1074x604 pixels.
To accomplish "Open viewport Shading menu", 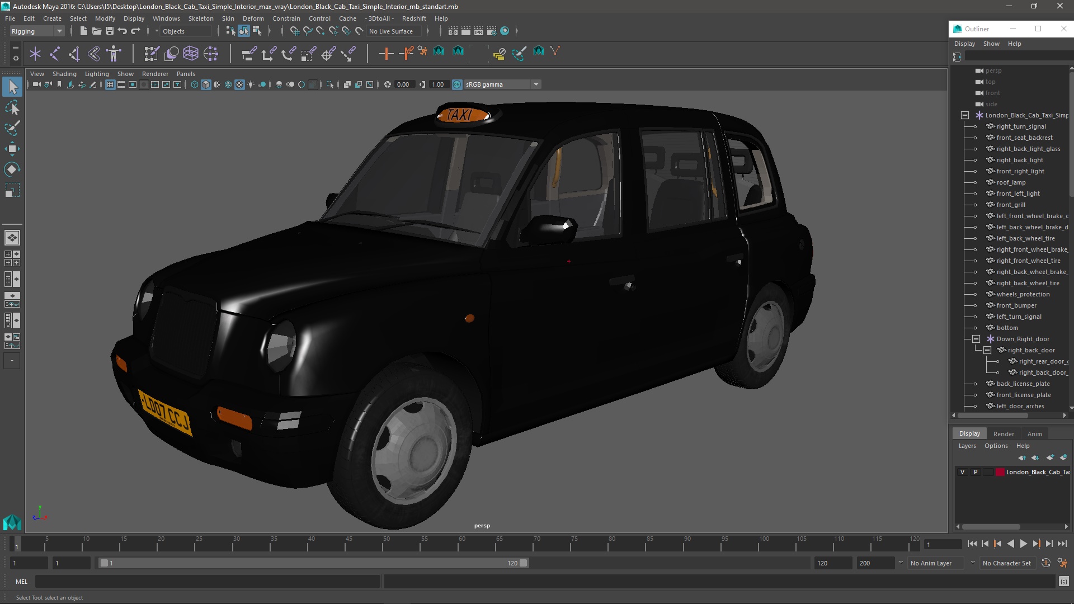I will click(x=64, y=74).
